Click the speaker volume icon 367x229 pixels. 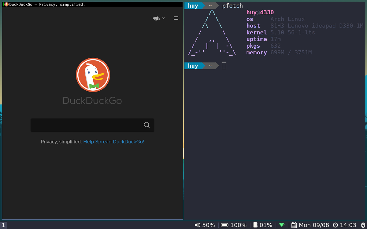tap(197, 225)
